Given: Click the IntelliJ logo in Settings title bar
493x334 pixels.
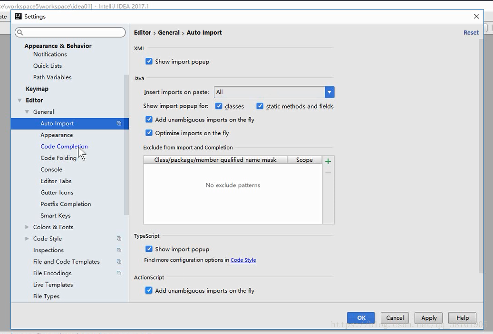Looking at the screenshot, I should (x=18, y=16).
